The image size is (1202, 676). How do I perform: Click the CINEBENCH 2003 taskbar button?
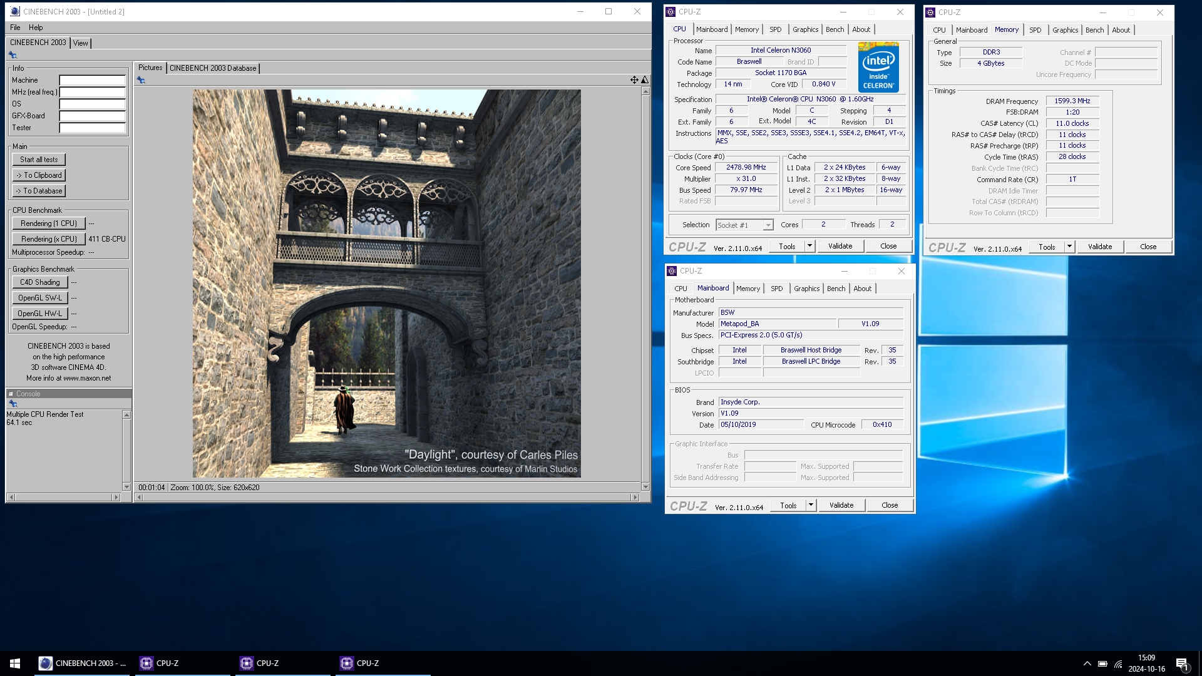pyautogui.click(x=83, y=663)
